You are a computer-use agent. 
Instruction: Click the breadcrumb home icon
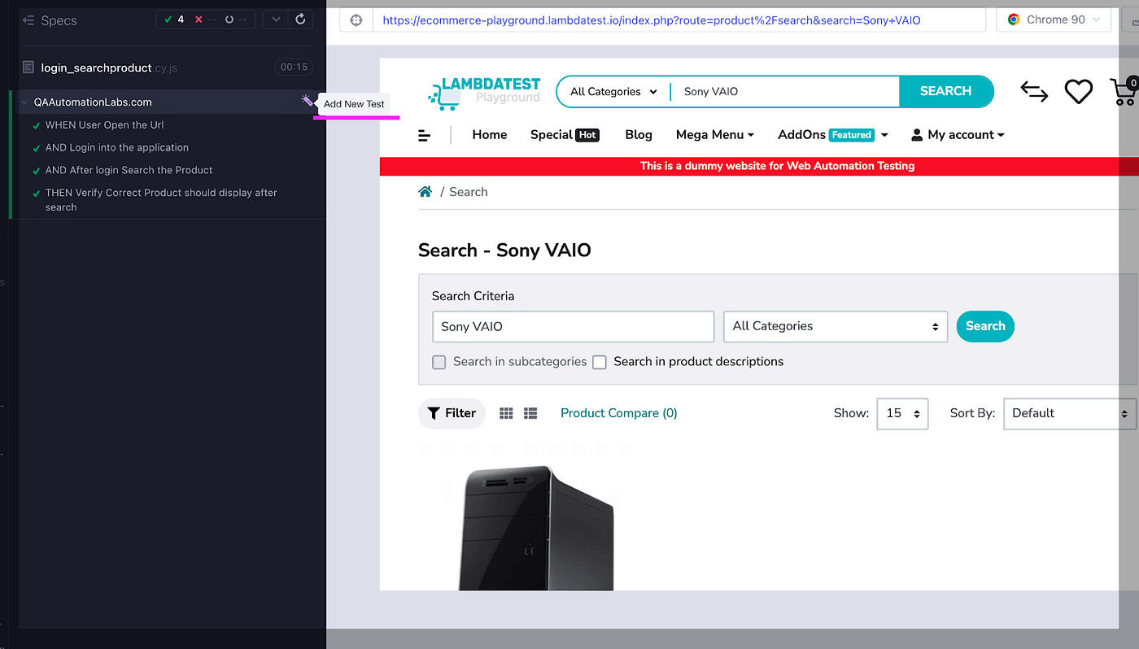point(425,192)
